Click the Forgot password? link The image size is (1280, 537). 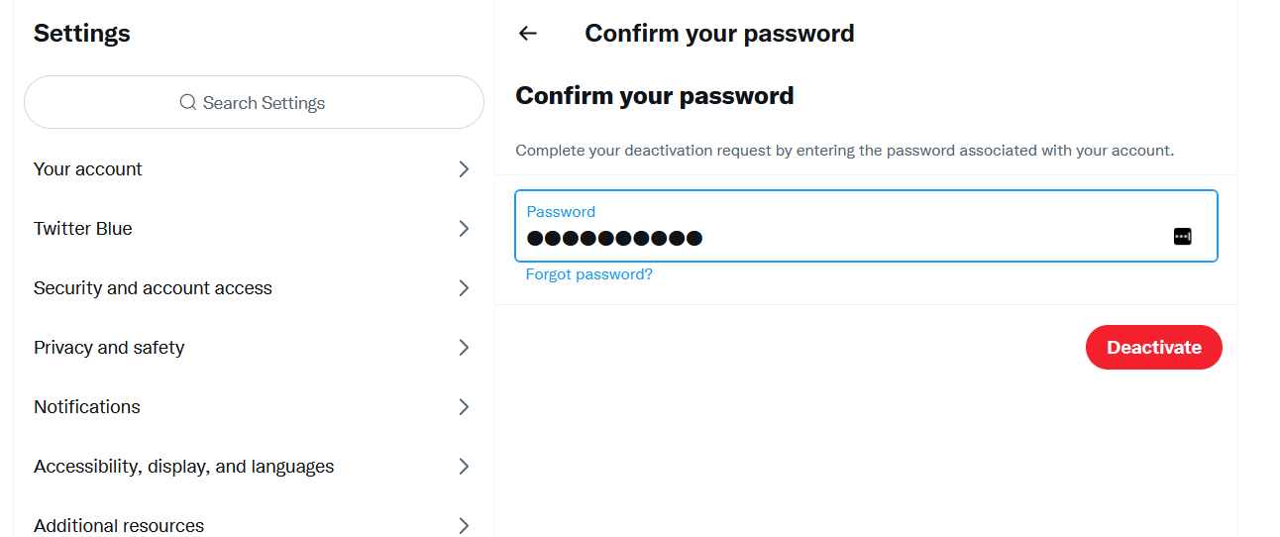coord(588,274)
